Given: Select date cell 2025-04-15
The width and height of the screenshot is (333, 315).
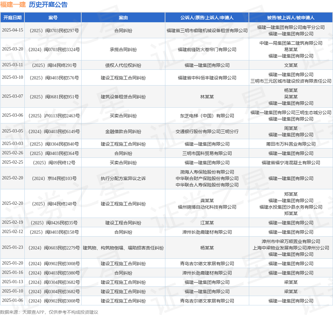Looking at the screenshot, I should coord(13,30).
